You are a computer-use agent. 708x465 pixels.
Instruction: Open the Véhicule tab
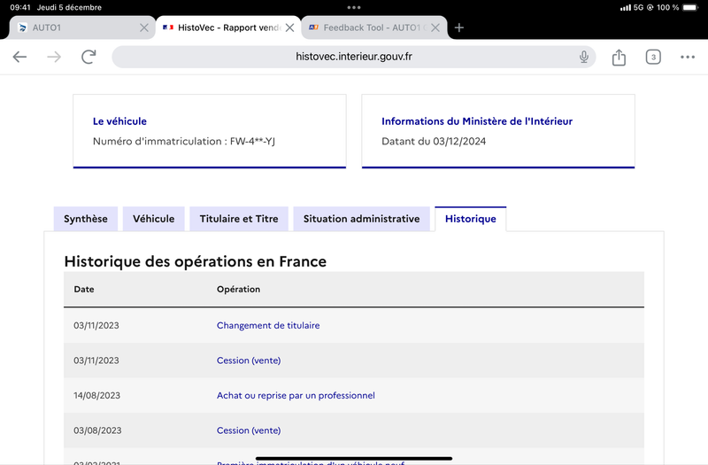tap(153, 219)
